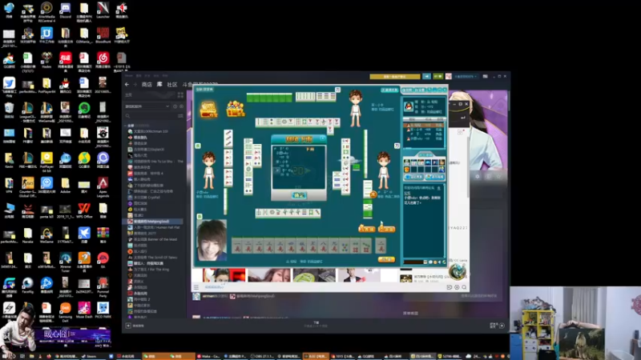Open the PICO PARK desktop icon
Image resolution: width=641 pixels, height=360 pixels.
click(x=103, y=310)
